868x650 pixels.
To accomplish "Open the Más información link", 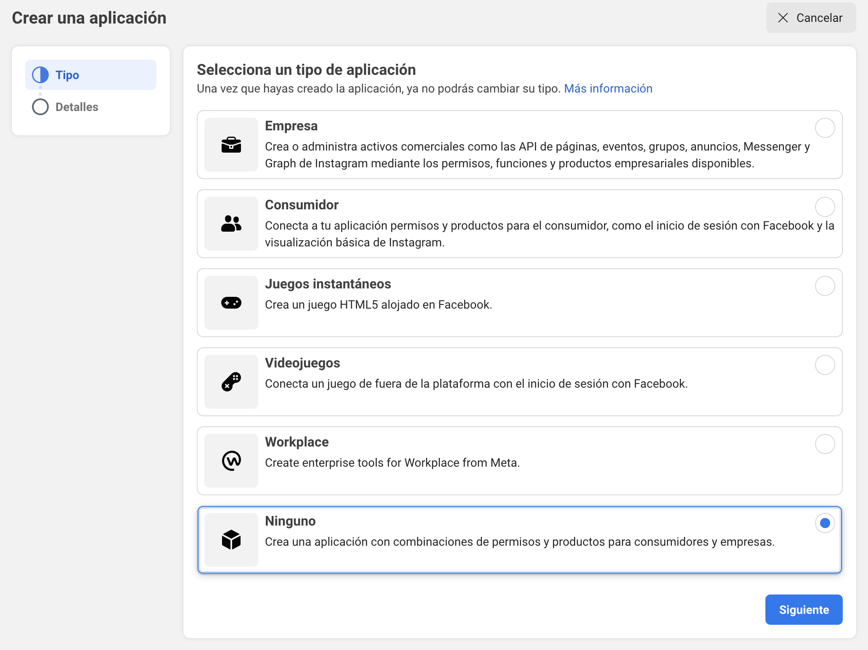I will click(x=608, y=89).
